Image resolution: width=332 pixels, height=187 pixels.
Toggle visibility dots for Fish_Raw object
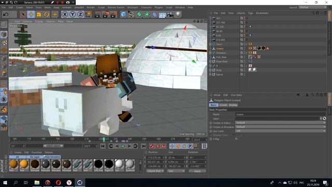[x=244, y=57]
